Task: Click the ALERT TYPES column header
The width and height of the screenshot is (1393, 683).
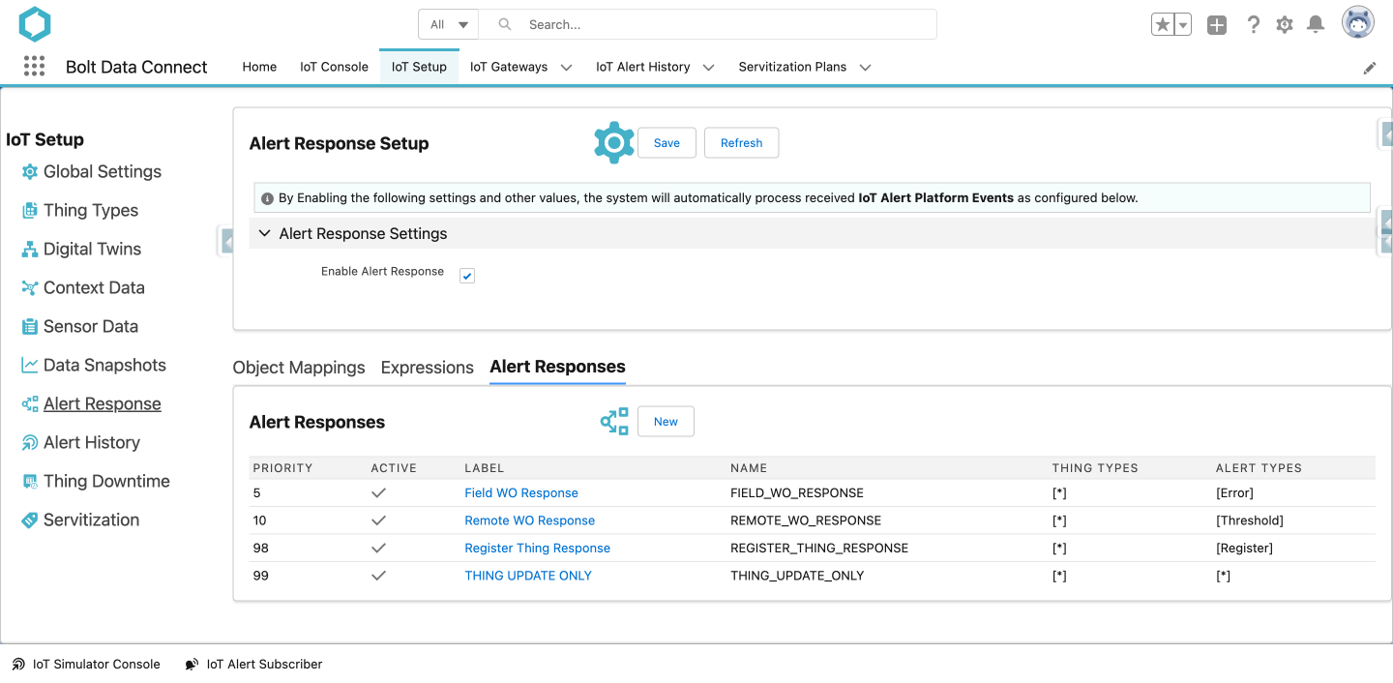Action: point(1259,468)
